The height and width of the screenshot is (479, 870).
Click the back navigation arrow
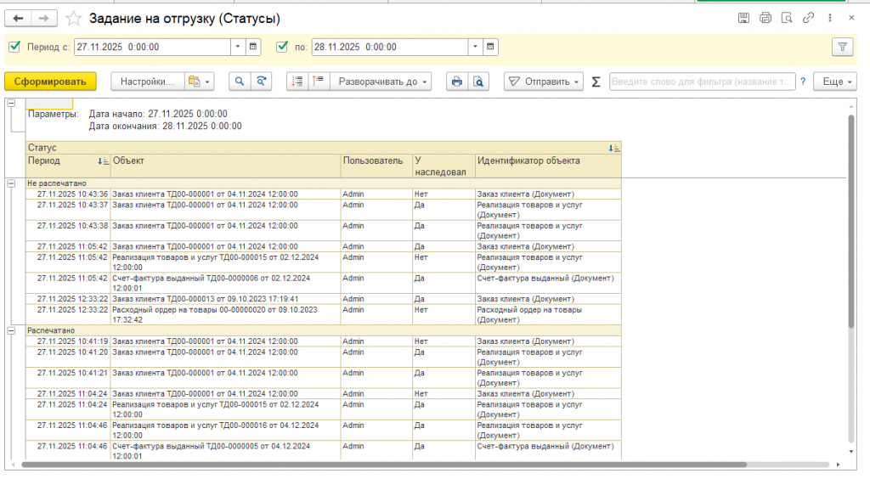(x=19, y=18)
